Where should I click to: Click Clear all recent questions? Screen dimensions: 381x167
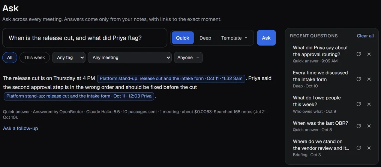point(365,36)
